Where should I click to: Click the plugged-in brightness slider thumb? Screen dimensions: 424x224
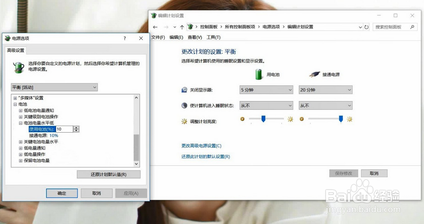(x=341, y=119)
